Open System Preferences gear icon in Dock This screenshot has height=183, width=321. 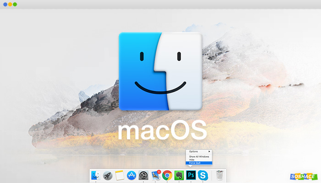click(x=143, y=175)
